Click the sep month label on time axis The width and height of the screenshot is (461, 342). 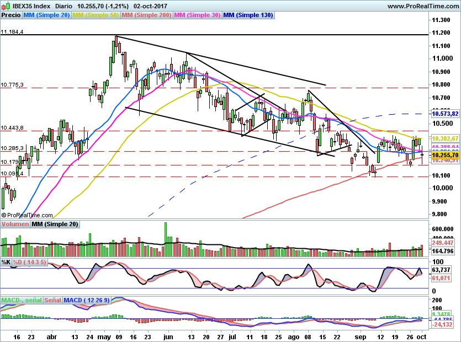[360, 337]
